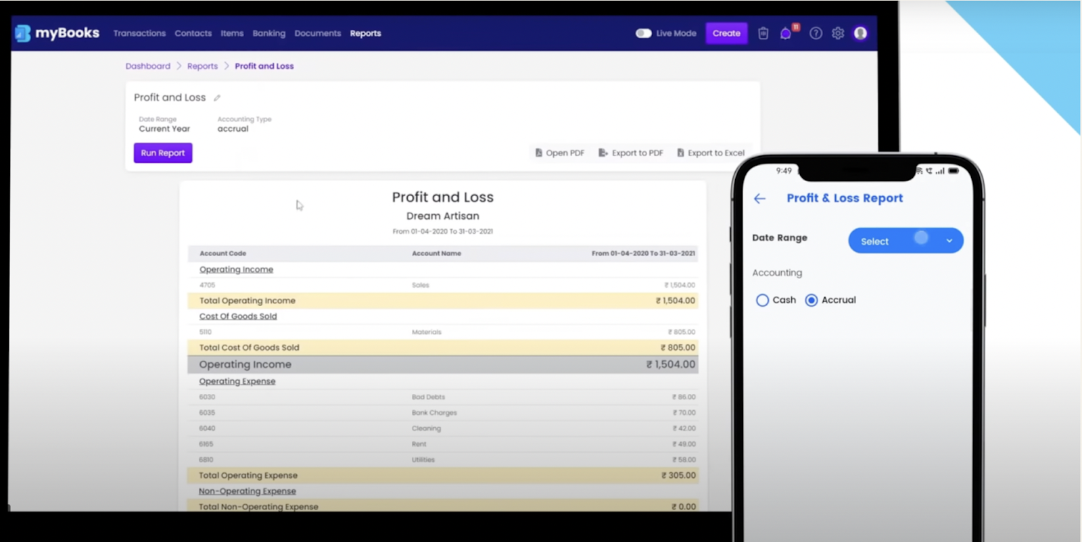This screenshot has height=542, width=1082.
Task: Click the Account Name column header
Action: [437, 253]
